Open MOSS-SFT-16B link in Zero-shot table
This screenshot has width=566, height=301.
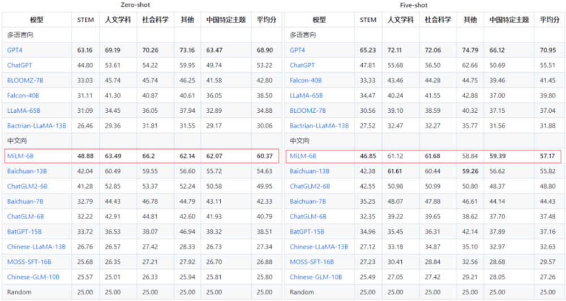(29, 262)
